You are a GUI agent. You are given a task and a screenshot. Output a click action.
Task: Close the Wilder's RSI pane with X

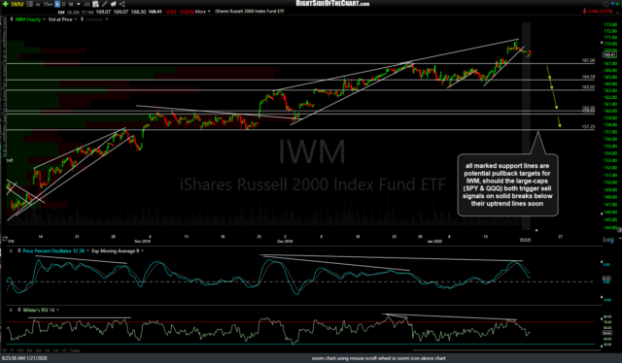(11, 310)
